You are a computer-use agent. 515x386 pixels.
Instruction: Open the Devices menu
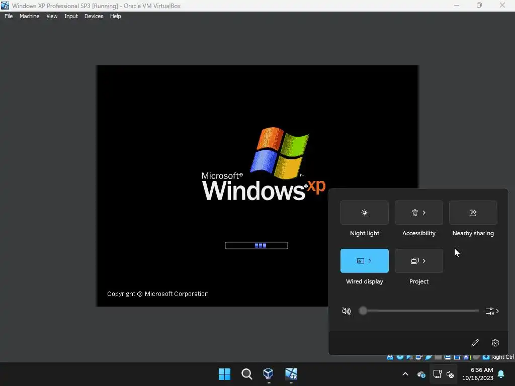pyautogui.click(x=94, y=16)
